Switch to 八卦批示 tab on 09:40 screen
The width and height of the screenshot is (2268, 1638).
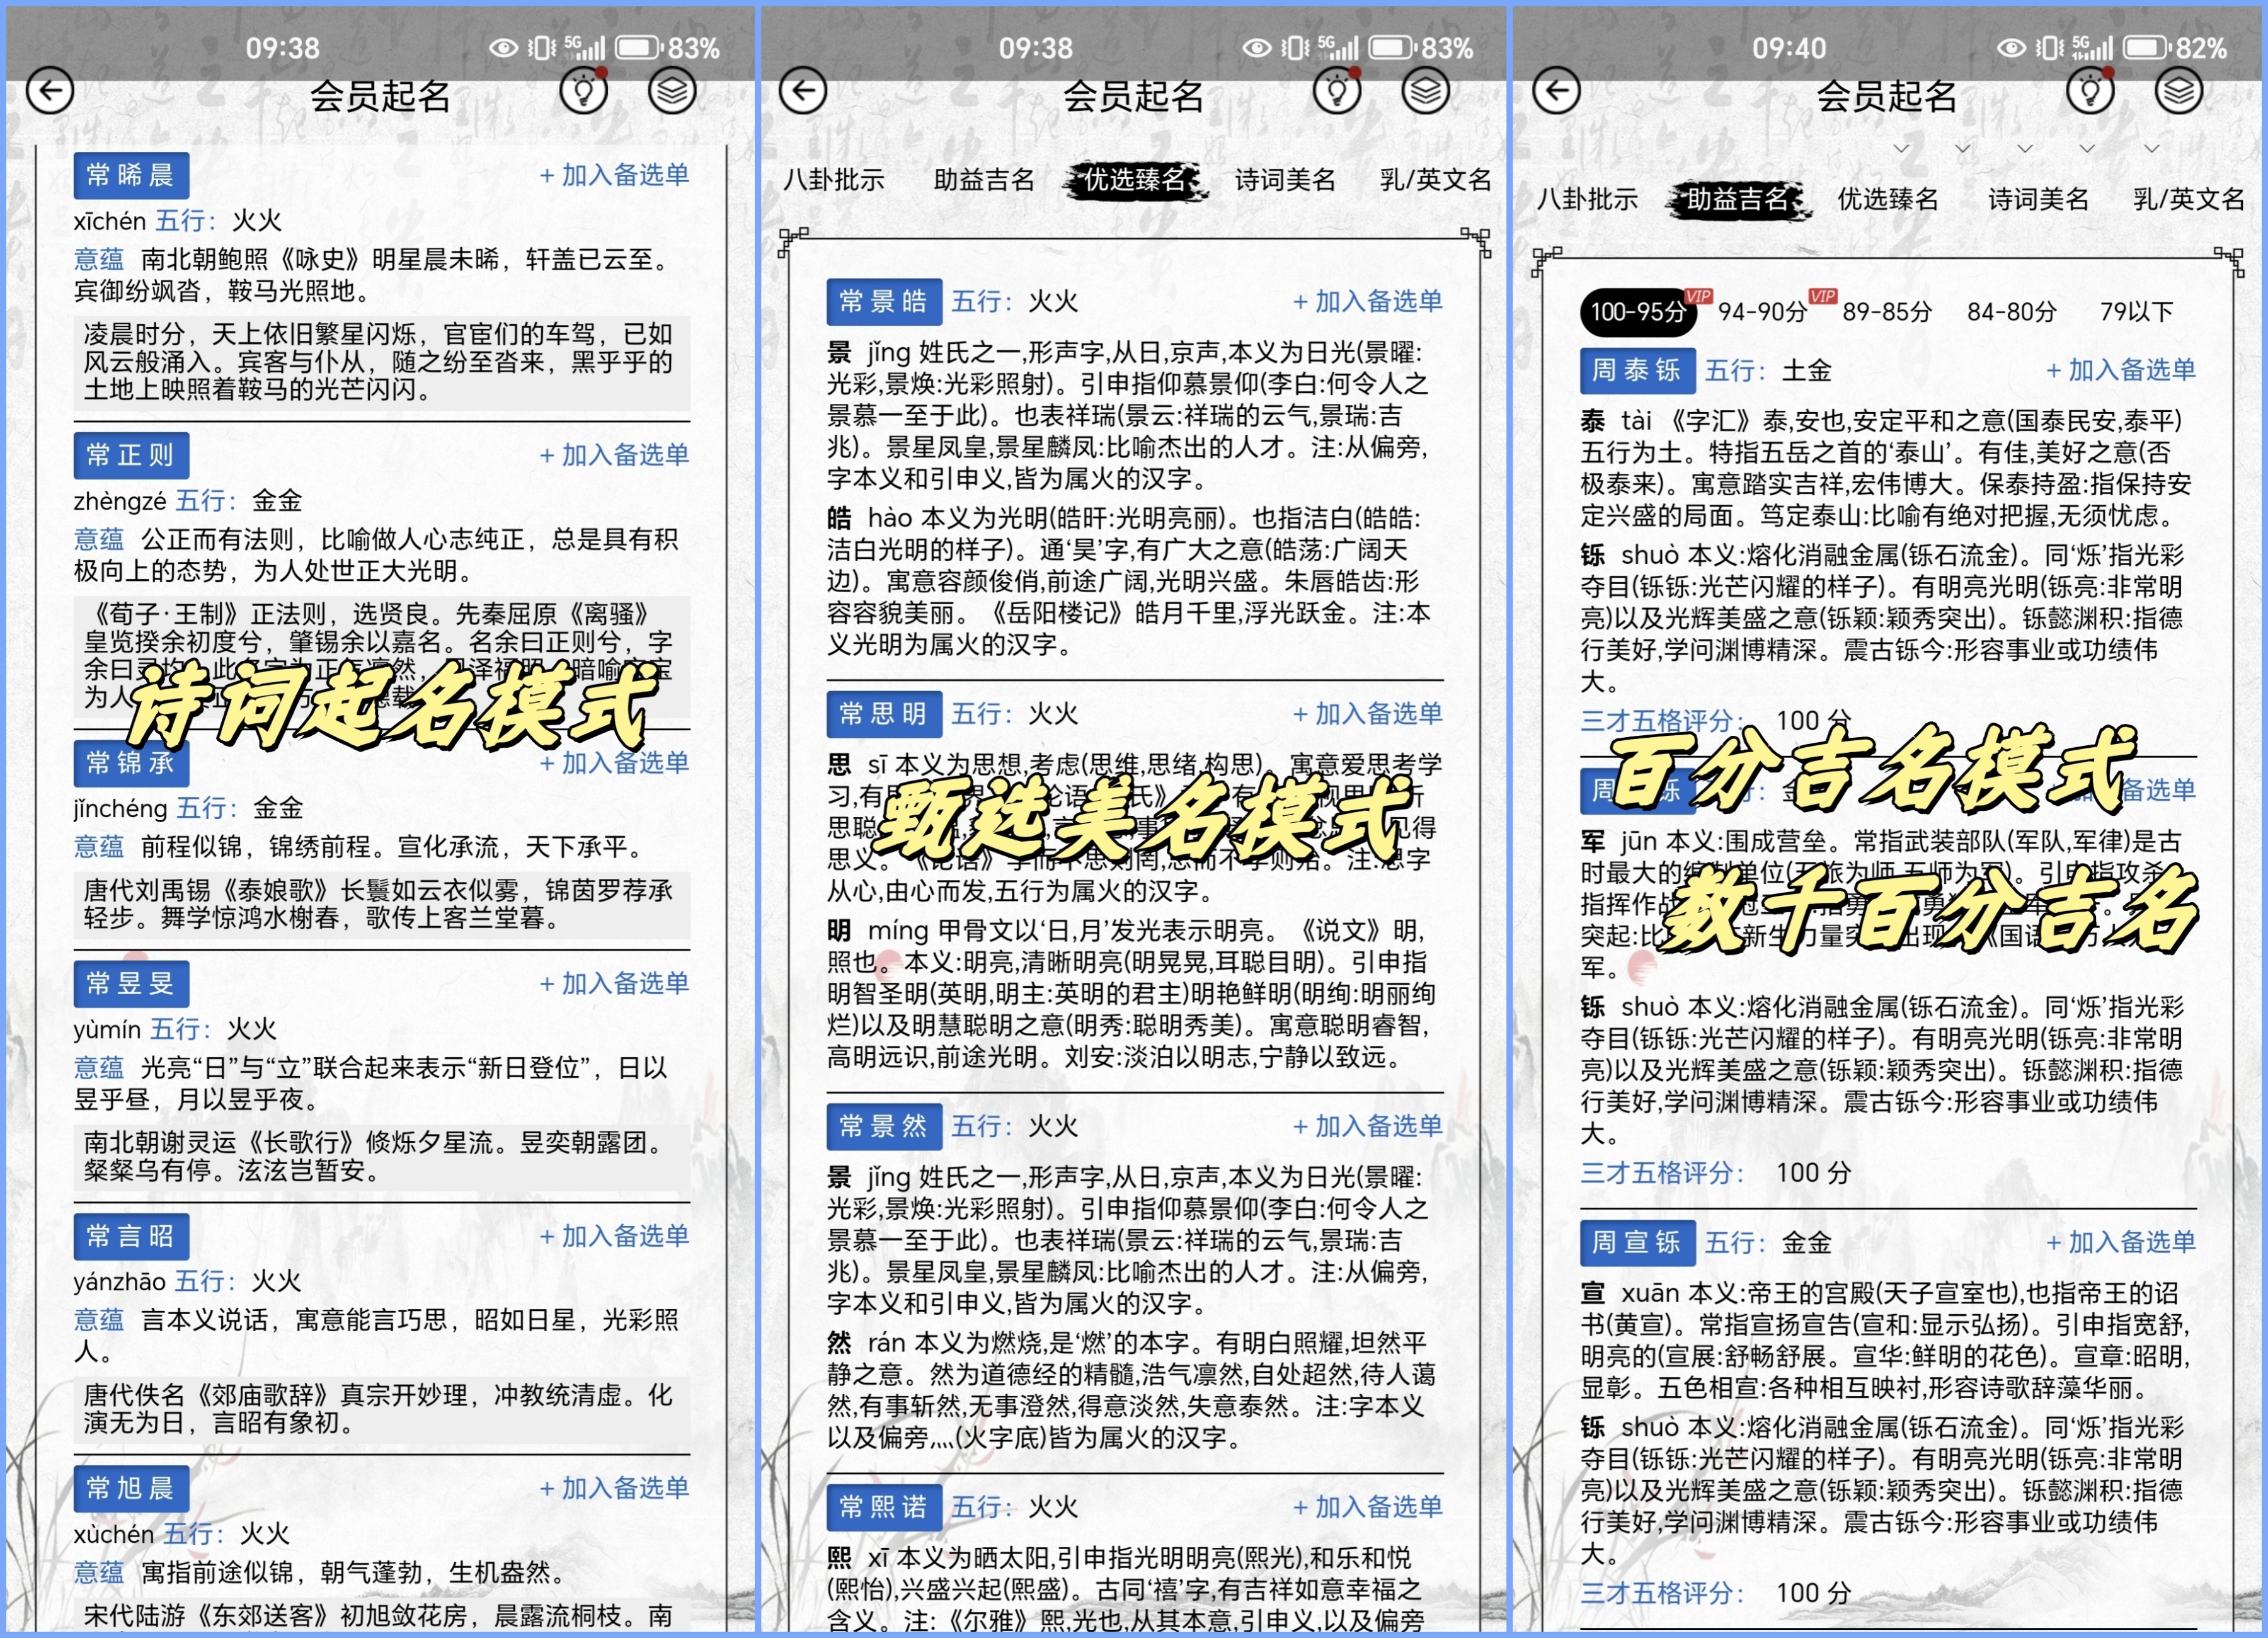pyautogui.click(x=1587, y=199)
